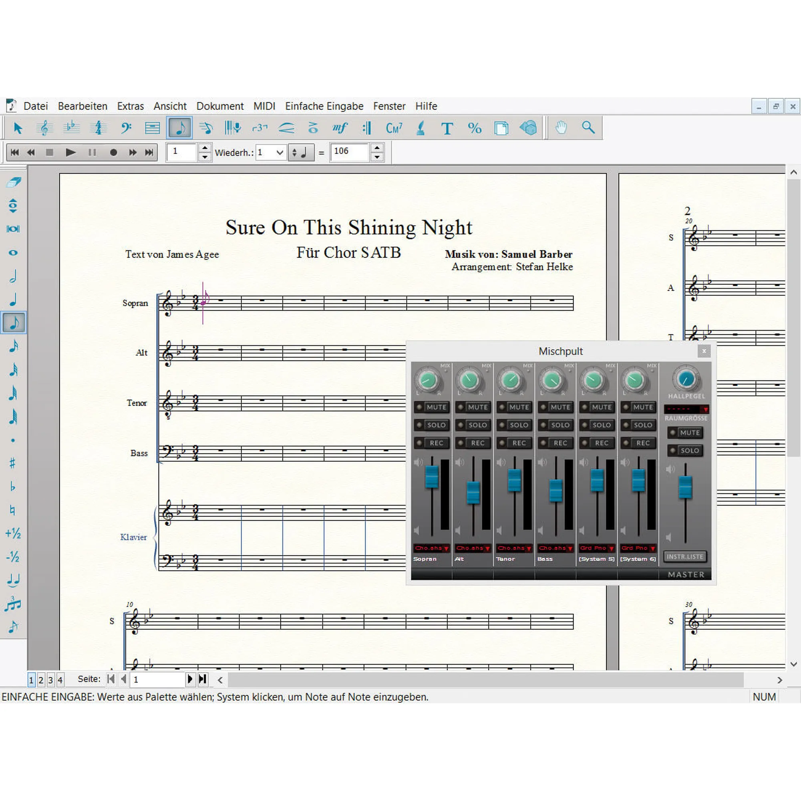Screen dimensions: 801x801
Task: Select the CM7 chord symbol tool
Action: click(x=394, y=128)
